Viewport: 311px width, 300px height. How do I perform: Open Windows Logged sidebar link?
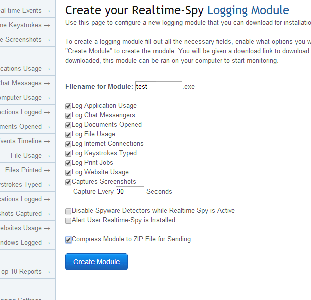point(25,243)
